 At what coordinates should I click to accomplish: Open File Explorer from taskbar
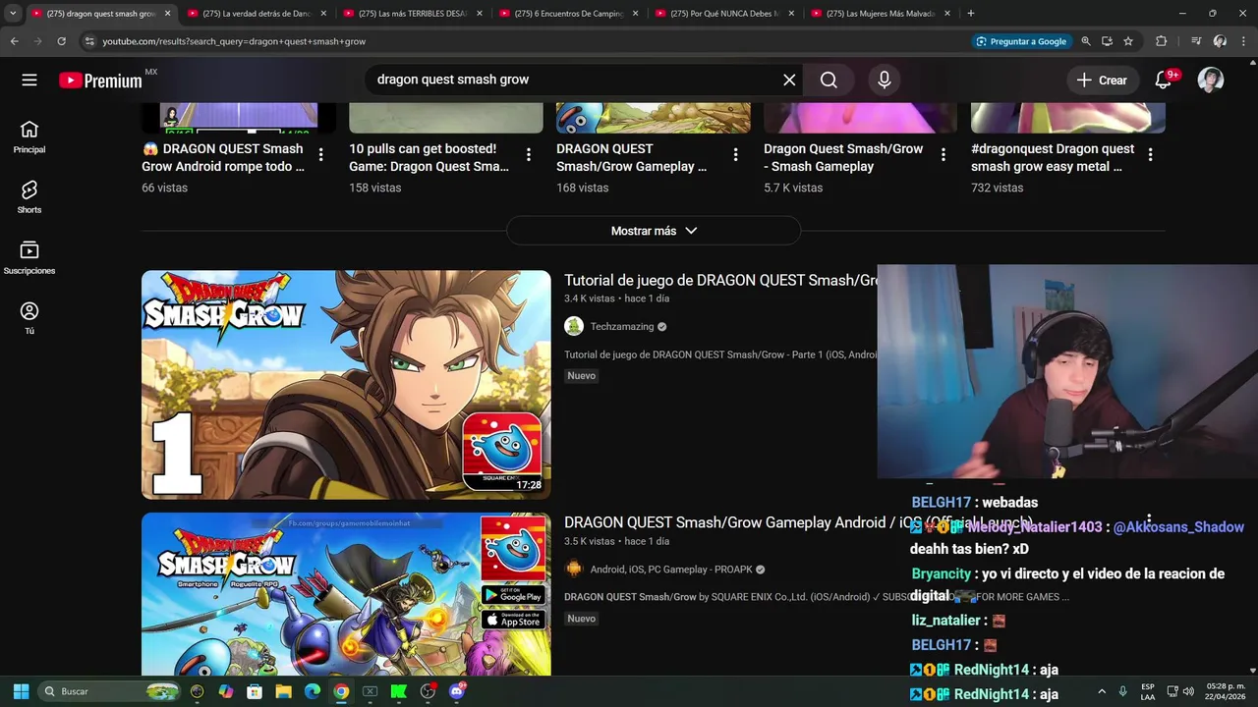283,691
